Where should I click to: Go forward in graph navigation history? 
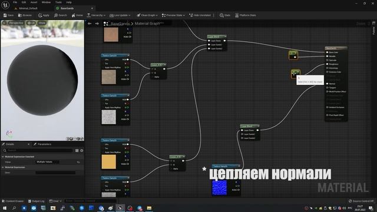click(97, 24)
